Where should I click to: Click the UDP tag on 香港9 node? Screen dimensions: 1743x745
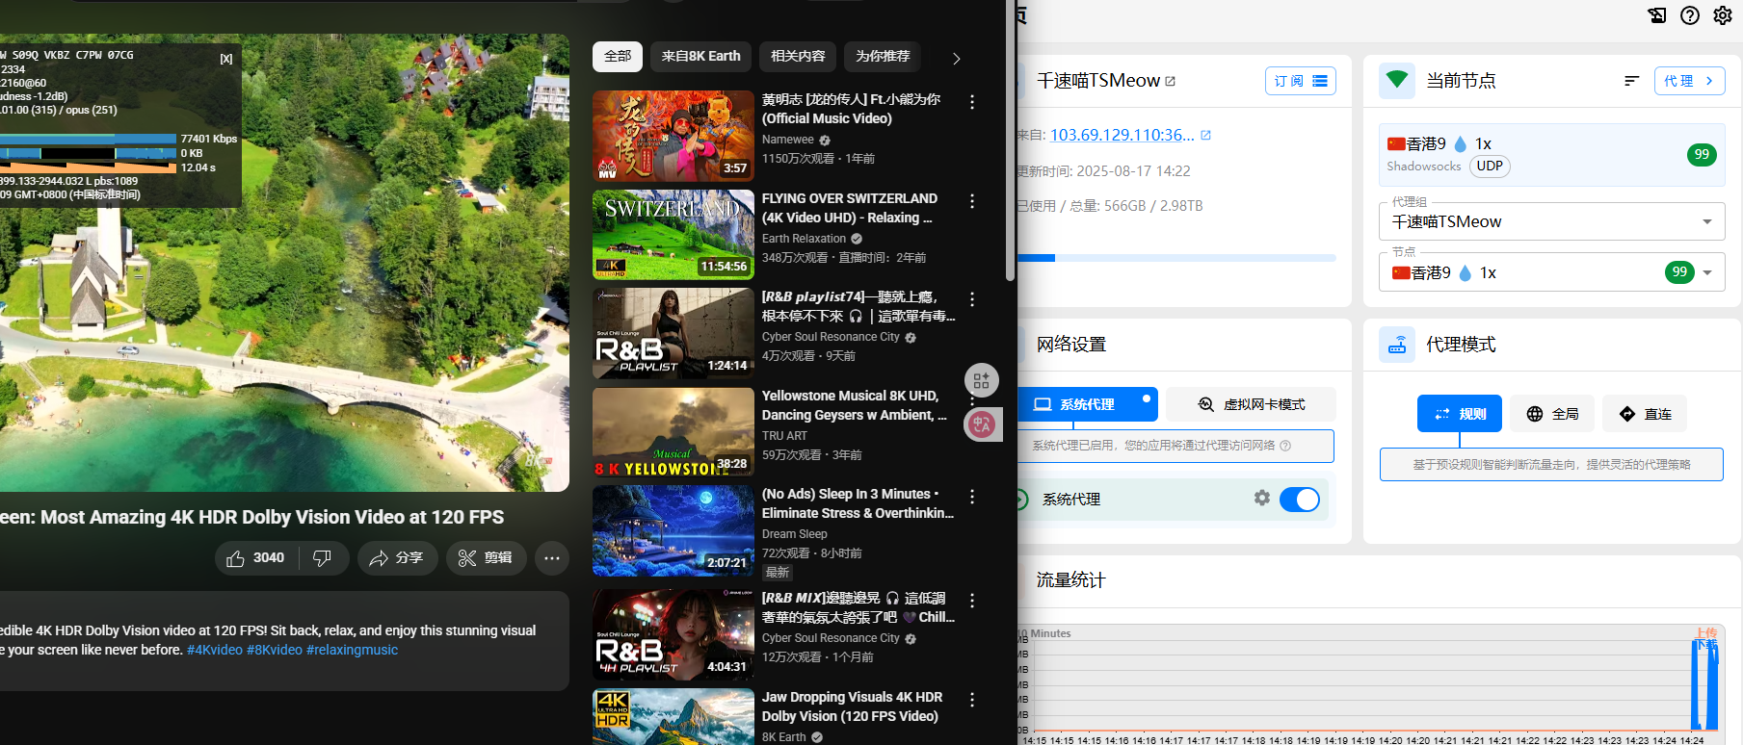click(1490, 166)
